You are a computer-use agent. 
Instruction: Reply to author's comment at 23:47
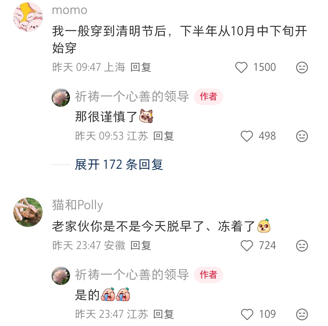coord(163,314)
